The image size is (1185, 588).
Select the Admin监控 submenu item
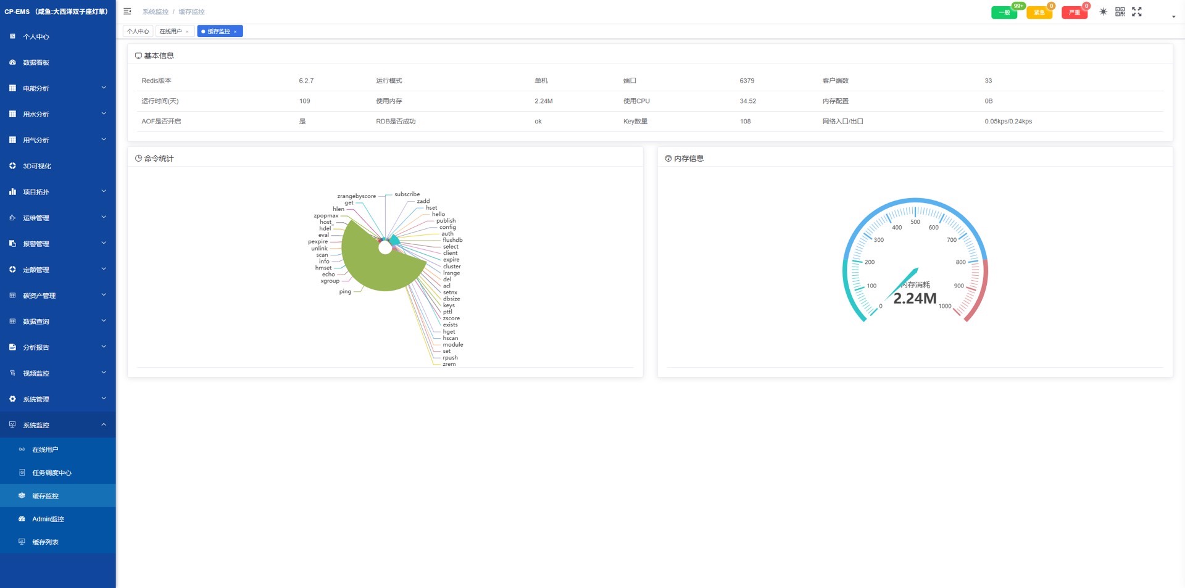click(58, 519)
